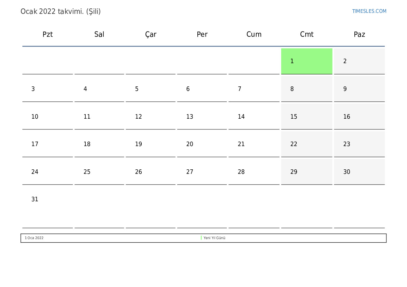407x287 pixels.
Task: Select day 25 Tuesday cell
Action: [99, 172]
